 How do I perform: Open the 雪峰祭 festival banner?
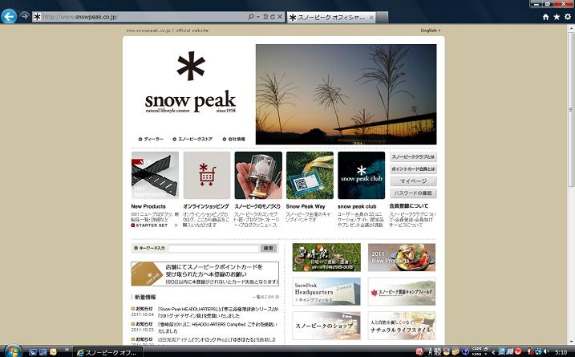pos(326,258)
